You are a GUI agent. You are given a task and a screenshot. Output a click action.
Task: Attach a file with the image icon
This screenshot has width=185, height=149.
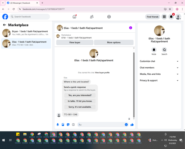click(63, 124)
